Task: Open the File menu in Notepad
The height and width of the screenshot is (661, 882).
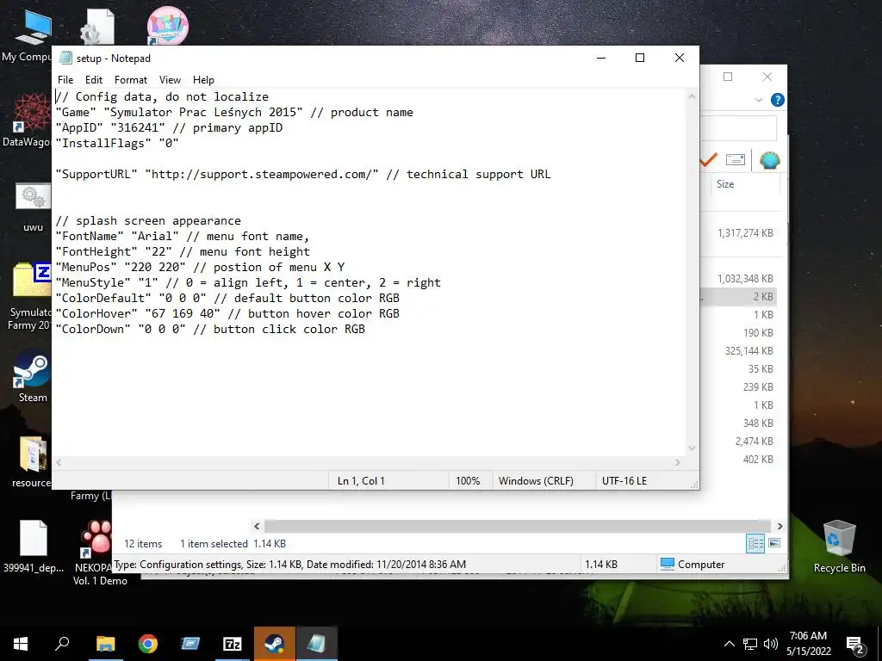Action: coord(65,80)
